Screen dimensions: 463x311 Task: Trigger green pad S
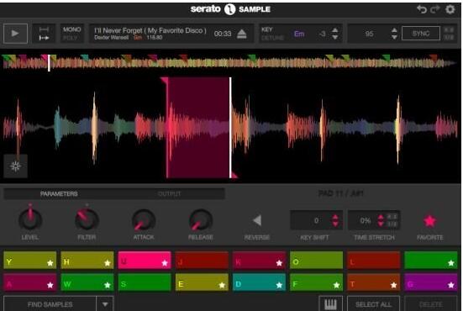pos(145,282)
